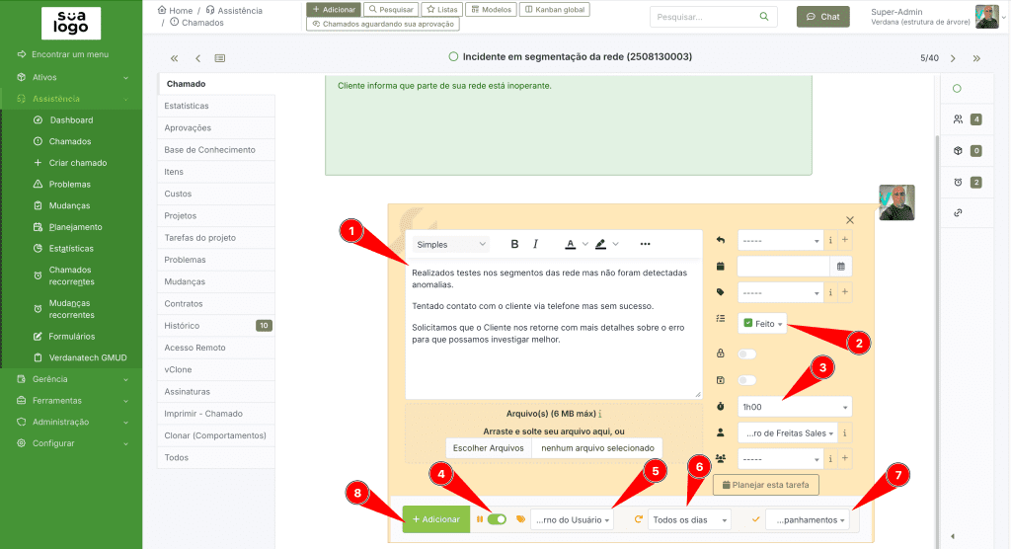This screenshot has height=549, width=1011.
Task: Click info icon next to technician dropdown
Action: point(845,432)
